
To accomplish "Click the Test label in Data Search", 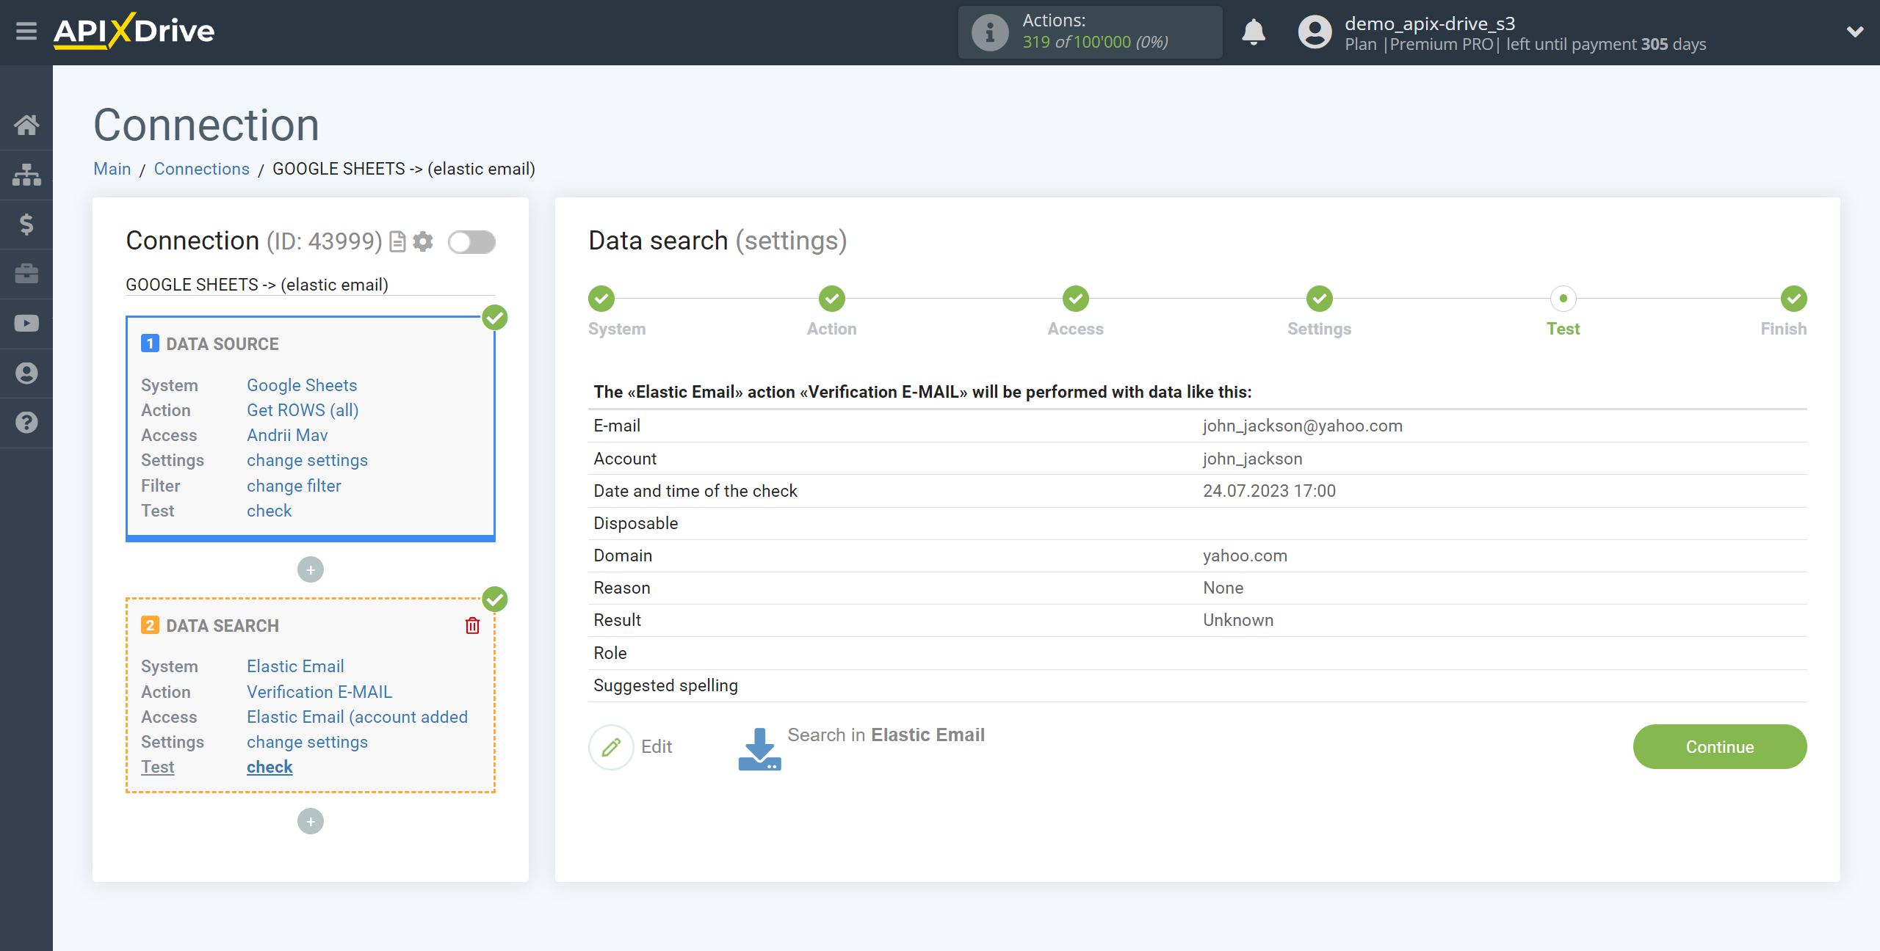I will point(158,767).
